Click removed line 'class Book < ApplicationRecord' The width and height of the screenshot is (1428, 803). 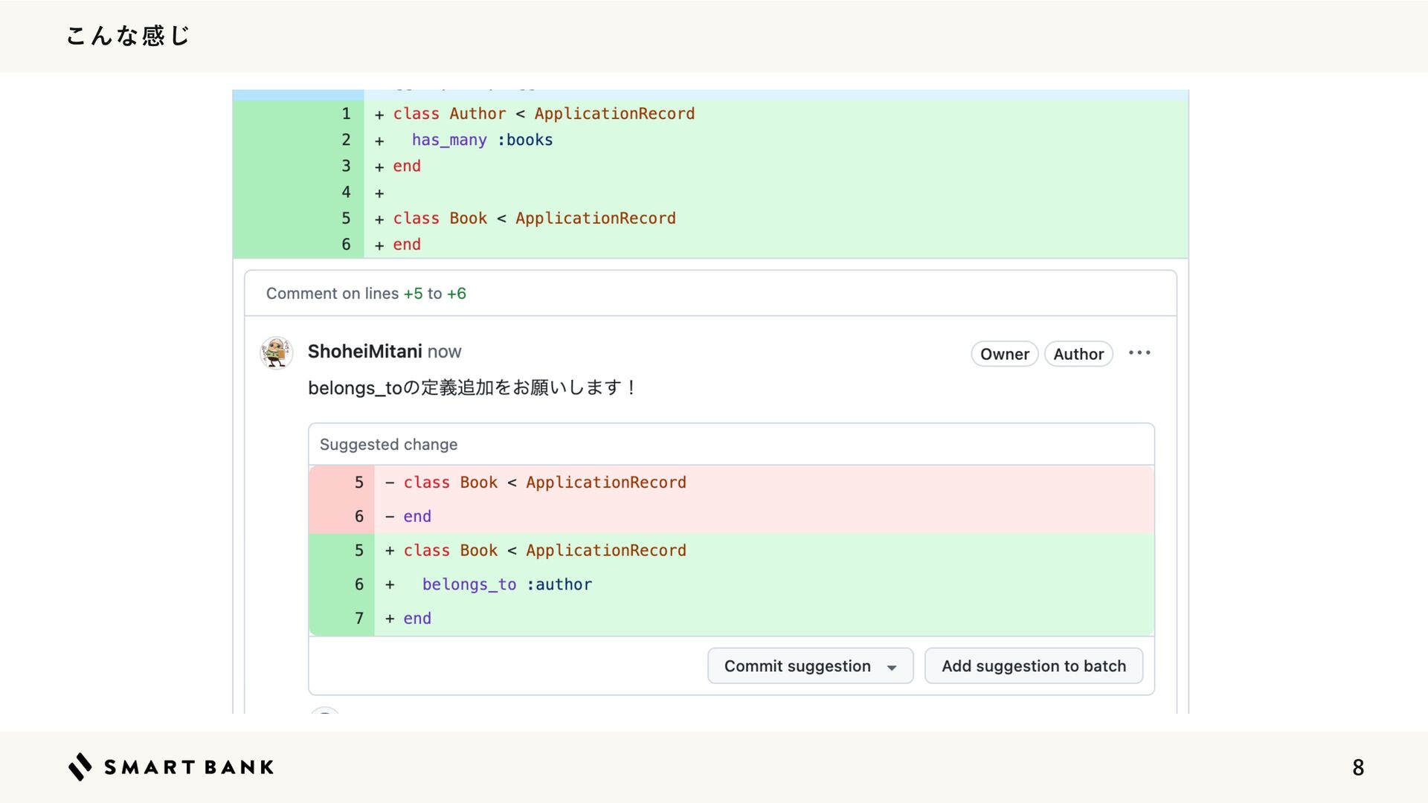pos(544,483)
